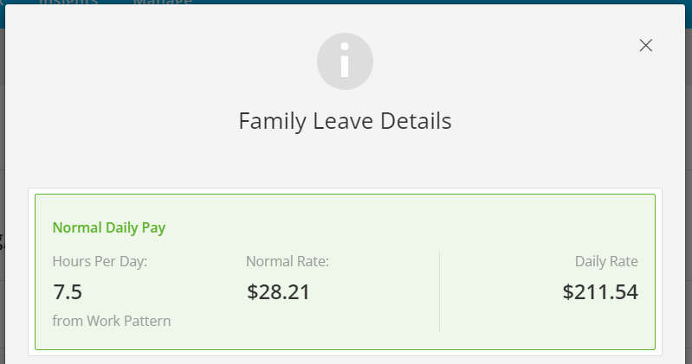The width and height of the screenshot is (692, 364).
Task: Select the 7.5 hours value
Action: (68, 291)
